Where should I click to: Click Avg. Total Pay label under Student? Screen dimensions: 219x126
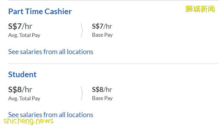(x=24, y=98)
